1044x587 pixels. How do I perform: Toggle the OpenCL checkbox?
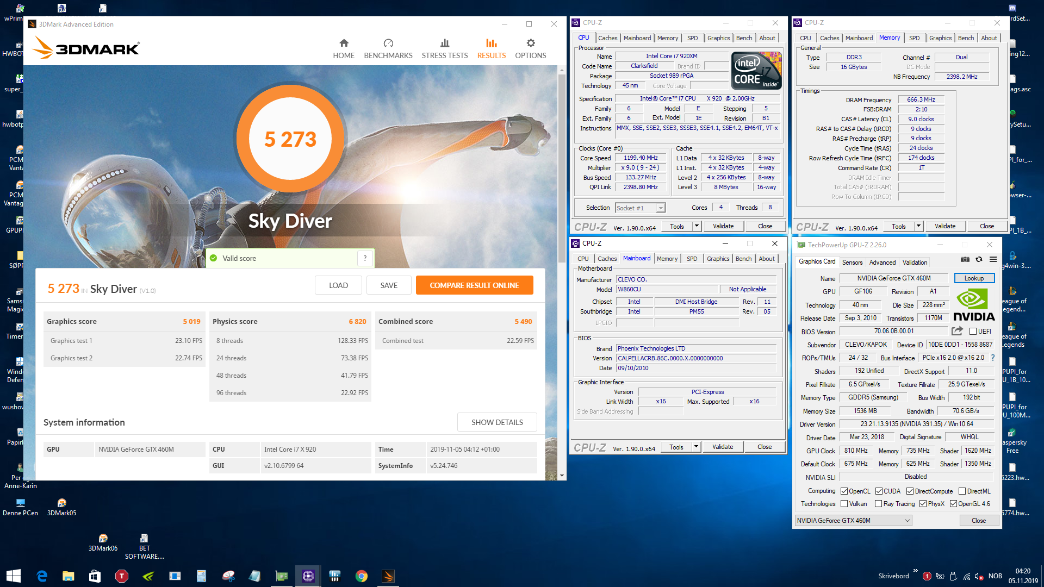[x=844, y=491]
